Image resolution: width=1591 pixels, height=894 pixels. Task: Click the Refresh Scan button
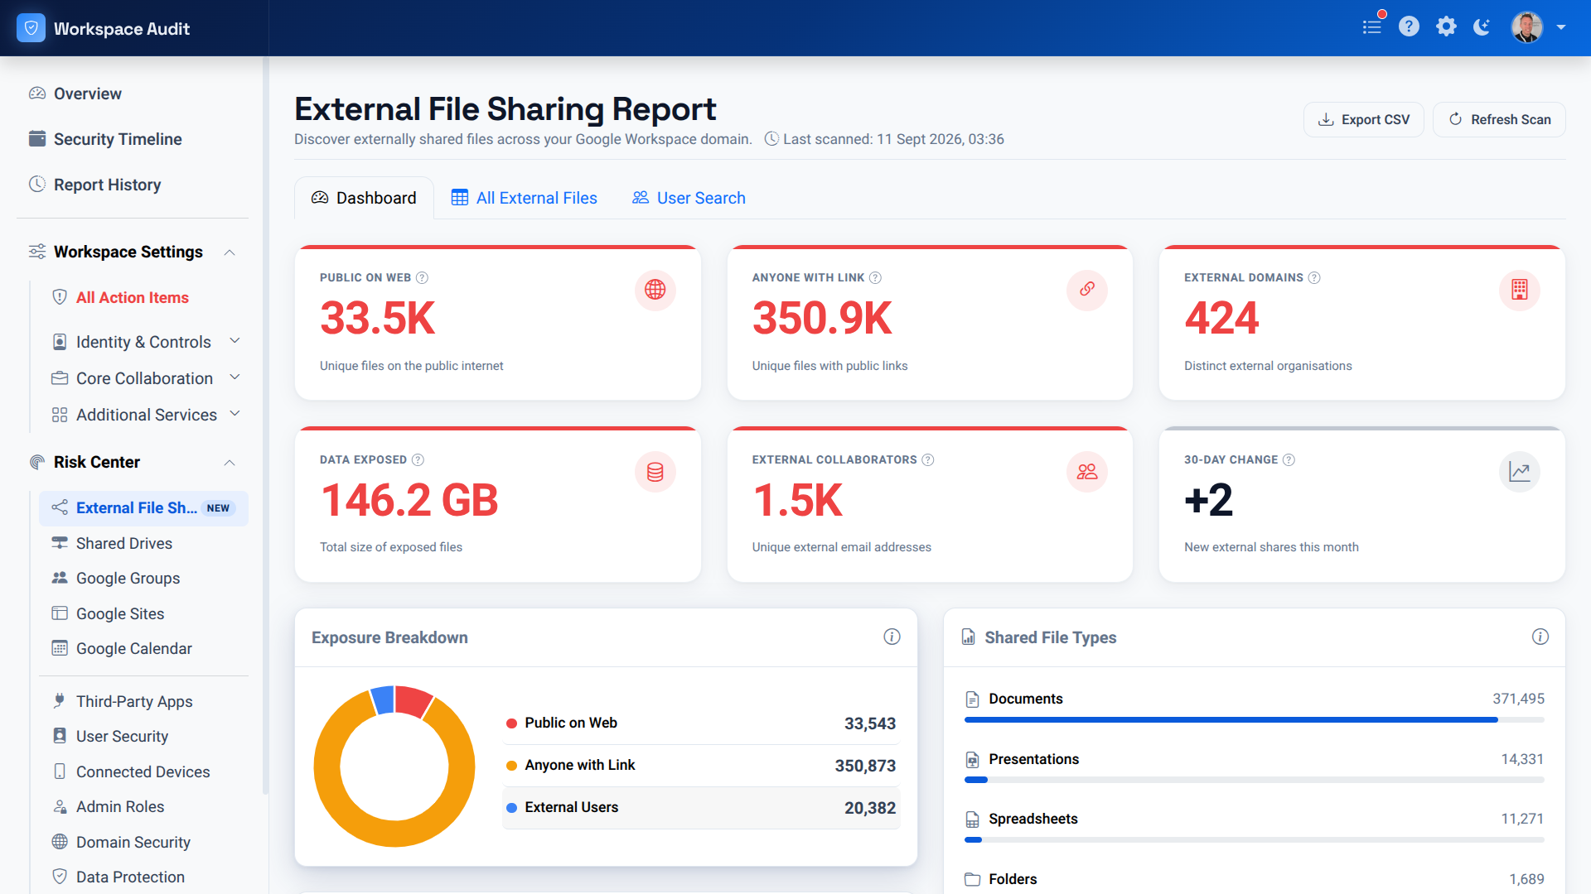tap(1499, 119)
